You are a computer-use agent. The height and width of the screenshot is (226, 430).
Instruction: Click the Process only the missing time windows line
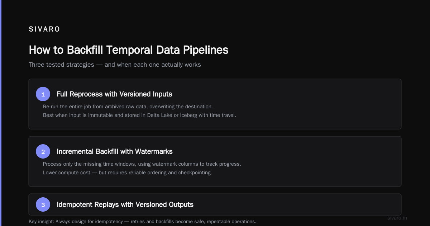[x=142, y=164]
